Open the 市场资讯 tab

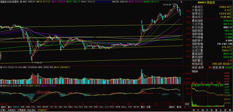[42, 110]
